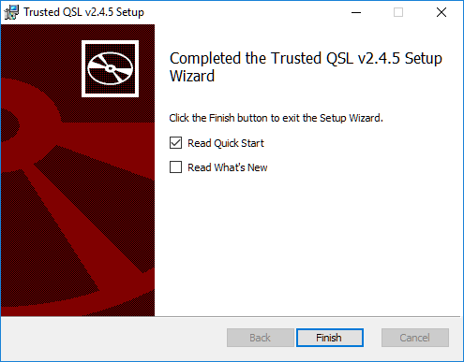Click Finish to exit the wizard

pos(330,338)
